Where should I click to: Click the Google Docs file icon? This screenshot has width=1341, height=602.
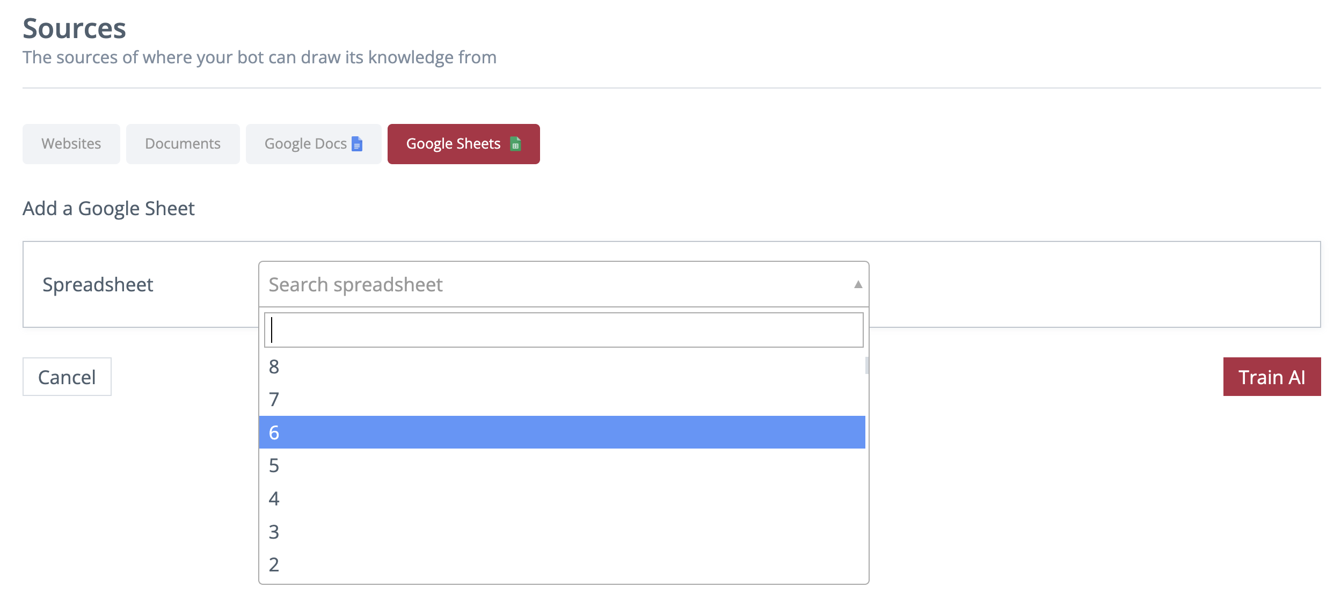357,144
